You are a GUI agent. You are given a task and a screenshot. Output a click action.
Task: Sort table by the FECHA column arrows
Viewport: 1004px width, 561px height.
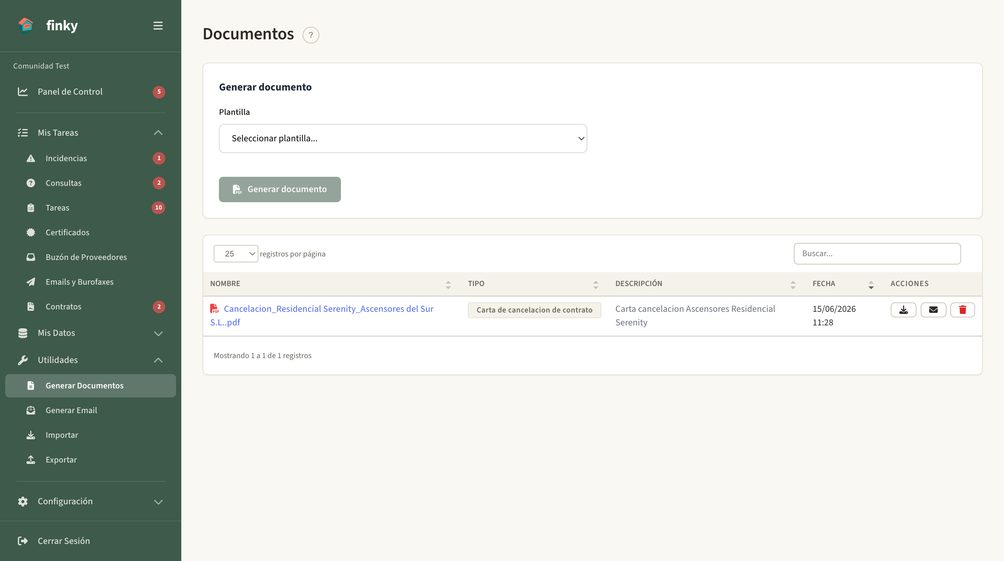pyautogui.click(x=871, y=284)
